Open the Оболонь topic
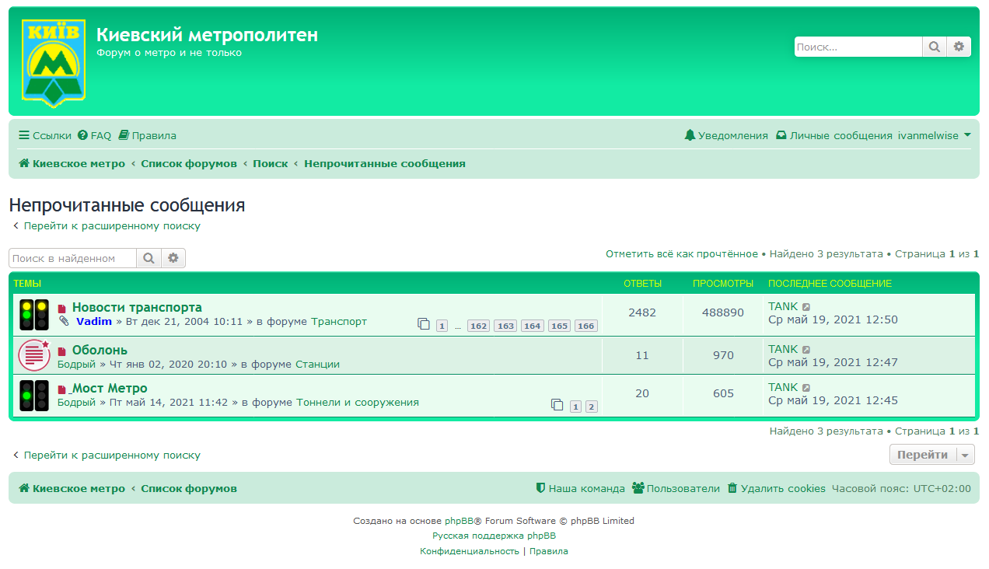The height and width of the screenshot is (569, 989). point(100,350)
